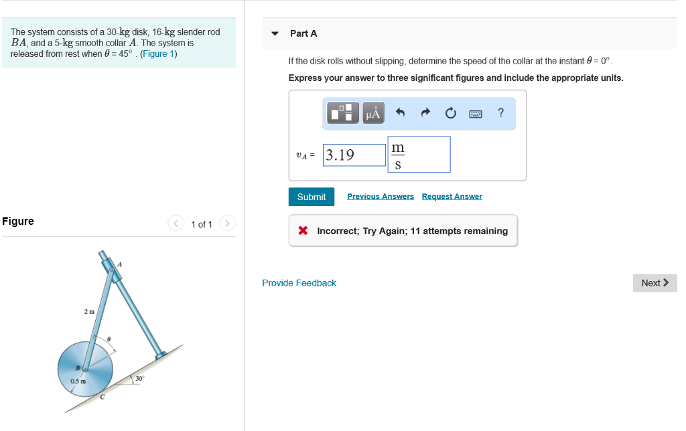Click the previous figure arrow

pos(176,224)
